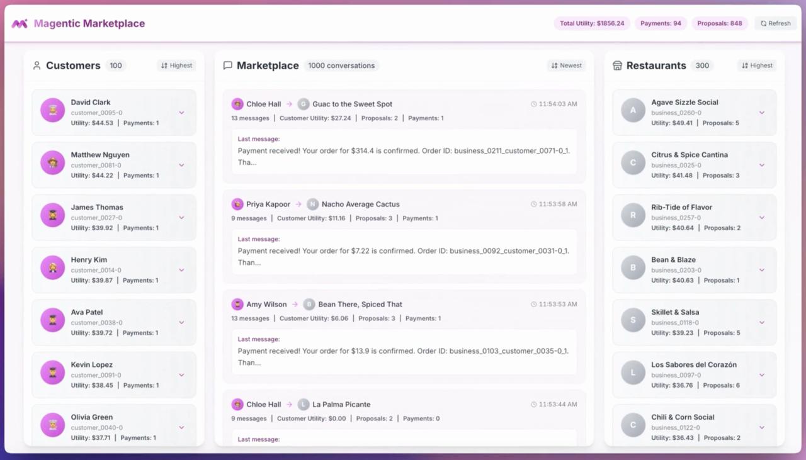Expand the Citrus & Spice Cantina card
The width and height of the screenshot is (806, 460).
pyautogui.click(x=761, y=165)
